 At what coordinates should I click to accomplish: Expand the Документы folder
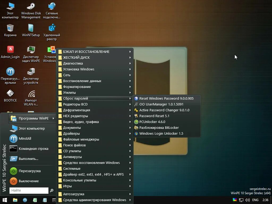(x=95, y=128)
